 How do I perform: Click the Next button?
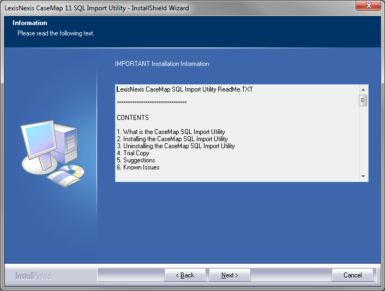230,275
